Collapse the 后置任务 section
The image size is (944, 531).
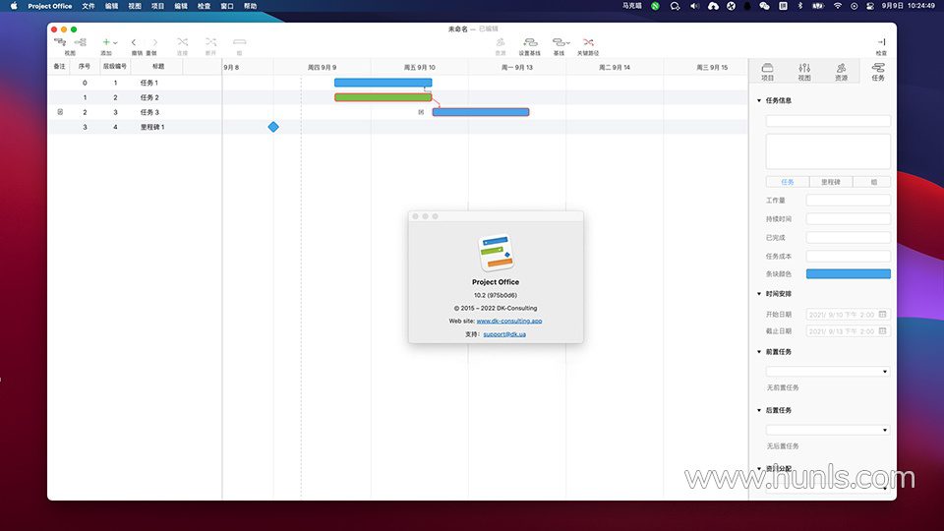tap(758, 410)
